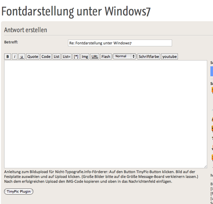Grab the textarea resize handle corner
This screenshot has height=204, width=213.
point(205,167)
